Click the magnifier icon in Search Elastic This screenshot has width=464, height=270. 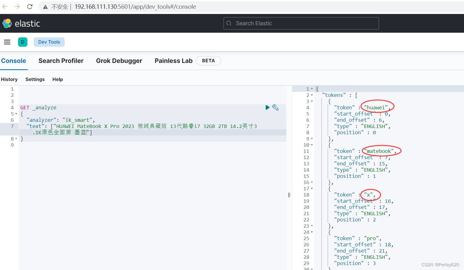point(229,23)
